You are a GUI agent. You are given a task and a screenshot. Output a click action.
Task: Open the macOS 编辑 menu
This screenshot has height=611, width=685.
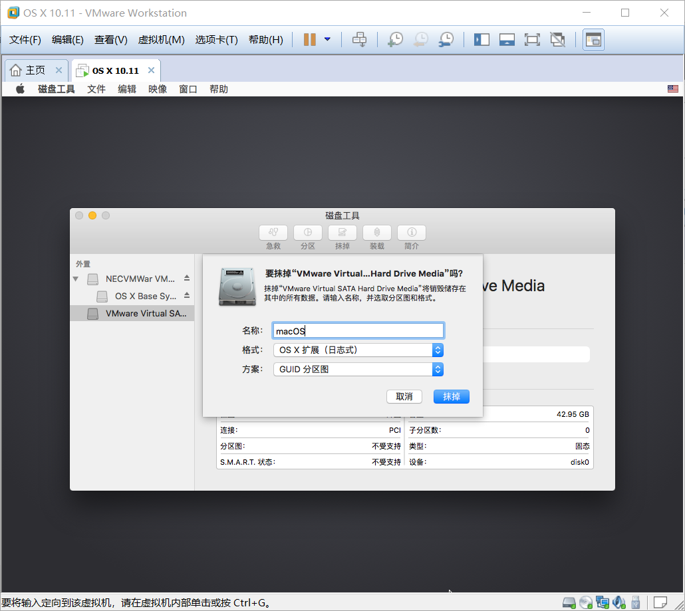tap(126, 89)
